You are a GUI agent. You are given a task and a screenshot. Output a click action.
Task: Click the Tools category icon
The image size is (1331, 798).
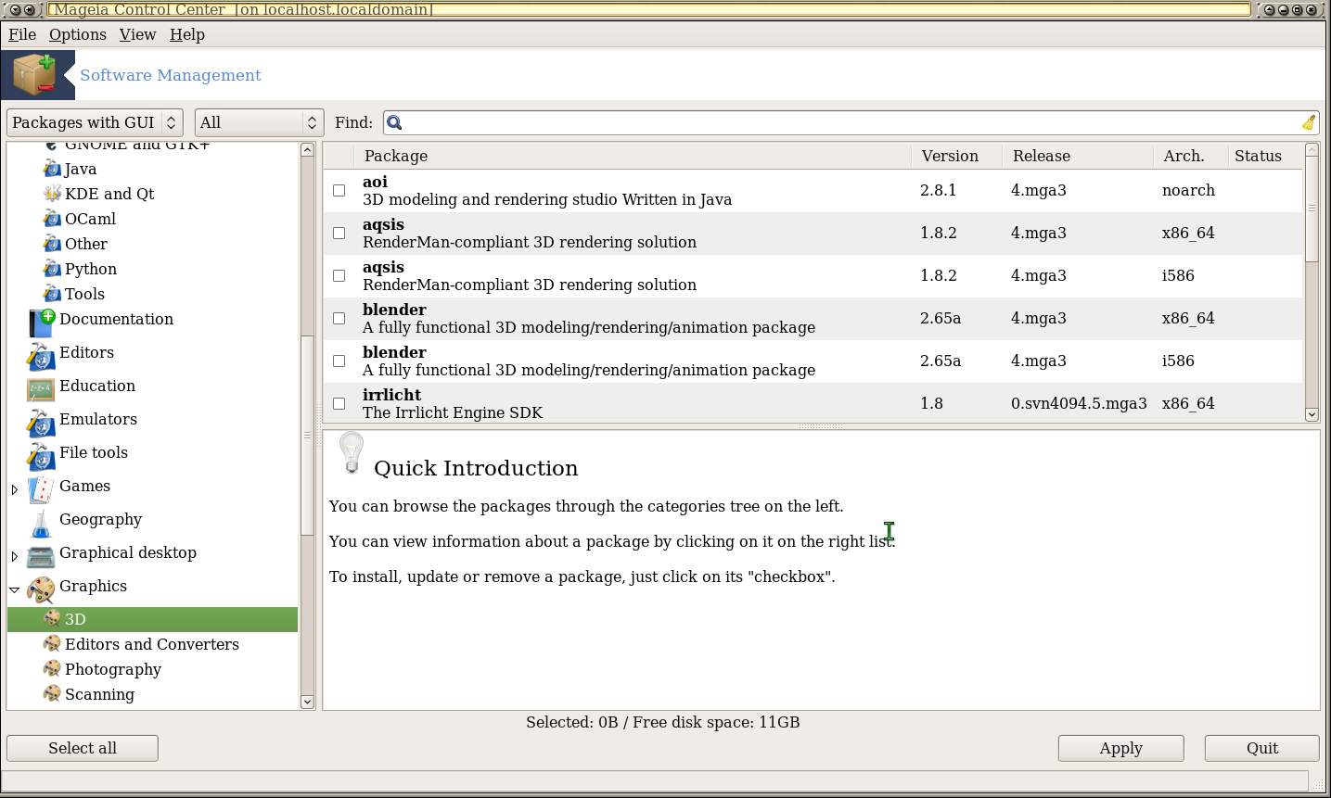tap(52, 294)
